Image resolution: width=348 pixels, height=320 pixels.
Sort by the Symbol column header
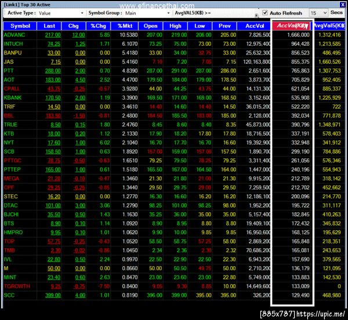click(x=20, y=26)
